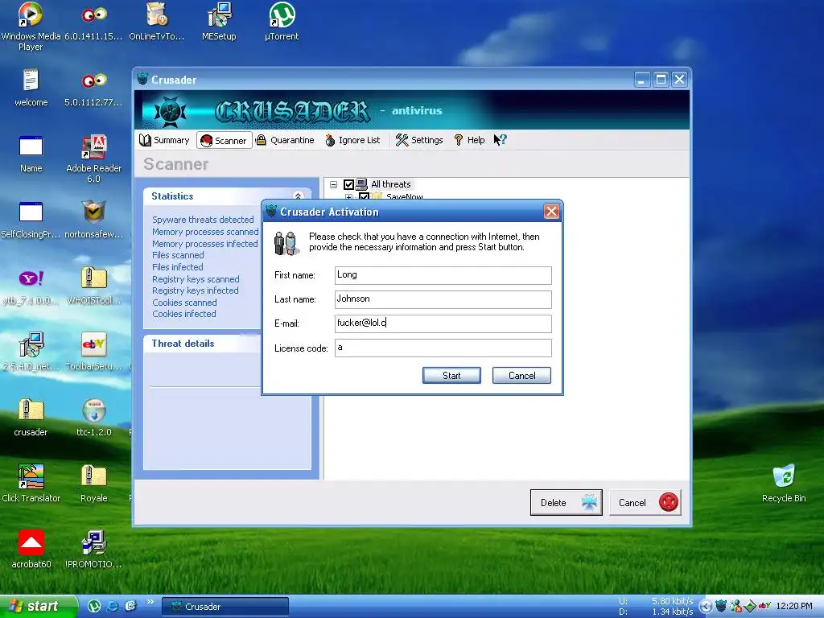The width and height of the screenshot is (824, 618).
Task: Click the Last name input field
Action: coord(443,299)
